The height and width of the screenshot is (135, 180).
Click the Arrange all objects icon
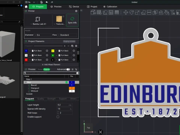tap(111, 12)
